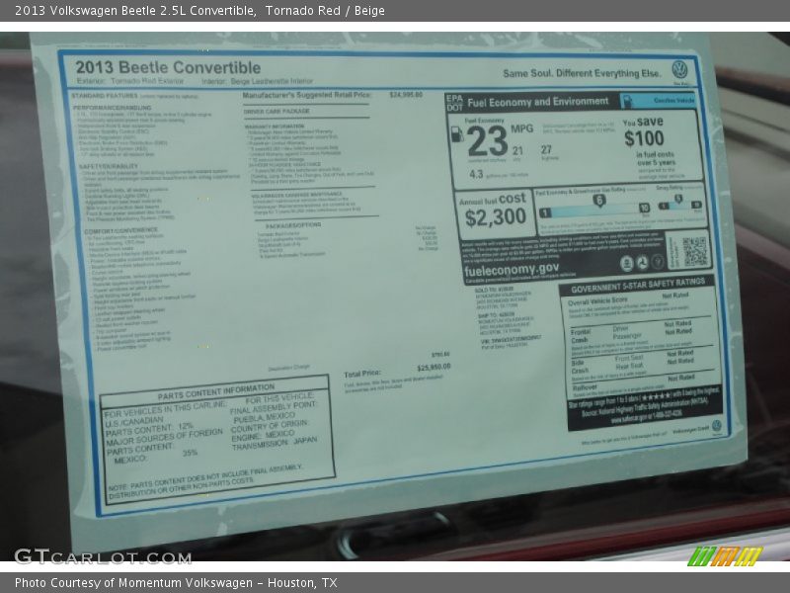This screenshot has width=790, height=593.
Task: Click the round agency seals next to fueleconomy.gov
Action: point(642,262)
